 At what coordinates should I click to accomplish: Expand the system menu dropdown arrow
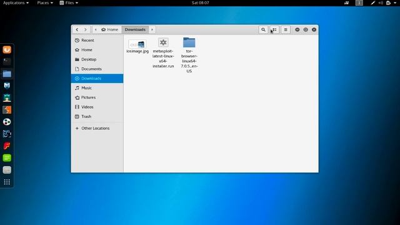click(x=395, y=2)
